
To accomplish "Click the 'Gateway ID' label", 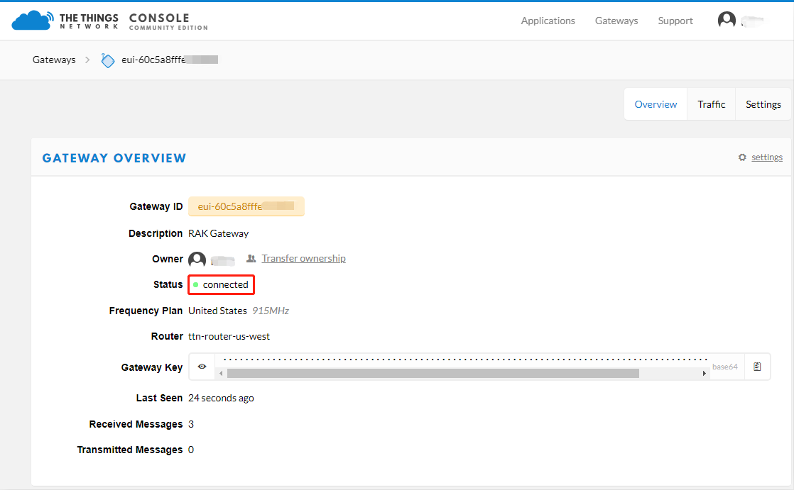I will coord(156,206).
